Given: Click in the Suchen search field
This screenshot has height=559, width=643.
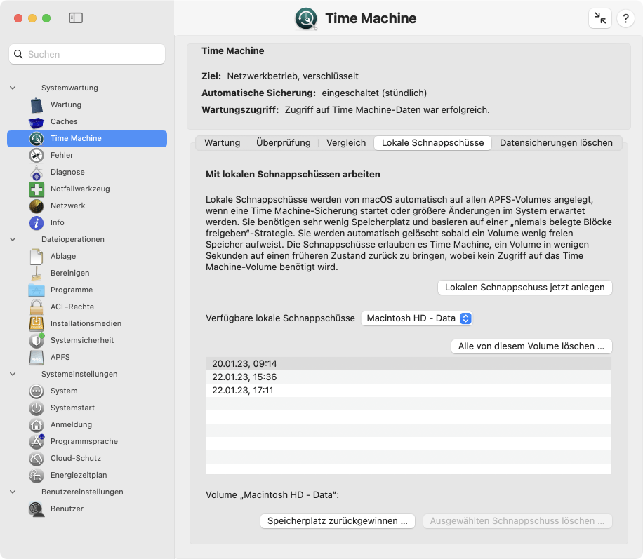Looking at the screenshot, I should pyautogui.click(x=87, y=54).
